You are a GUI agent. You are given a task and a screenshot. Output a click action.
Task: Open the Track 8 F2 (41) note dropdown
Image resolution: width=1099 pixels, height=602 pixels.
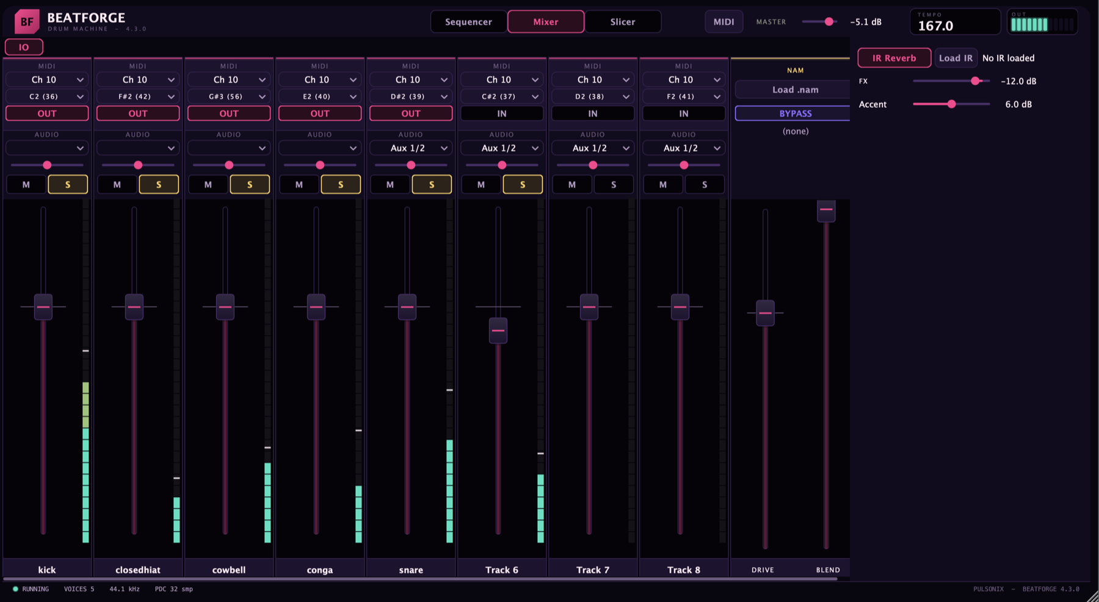point(684,96)
